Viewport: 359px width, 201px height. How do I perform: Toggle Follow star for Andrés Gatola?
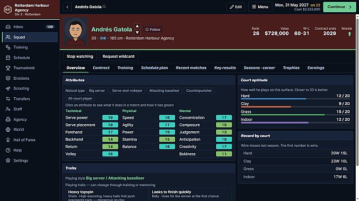click(153, 30)
